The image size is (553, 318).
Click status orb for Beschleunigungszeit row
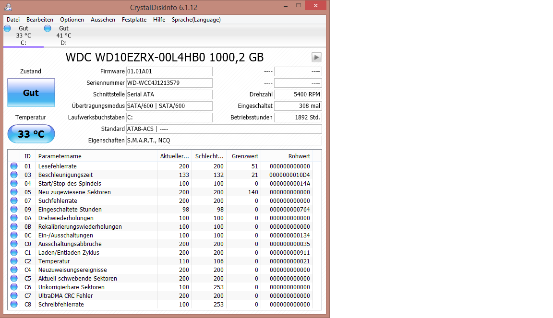point(14,175)
